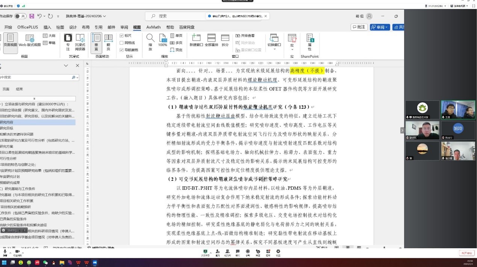Open the Macros dropdown (宏)
The width and height of the screenshot is (477, 267).
(x=292, y=42)
